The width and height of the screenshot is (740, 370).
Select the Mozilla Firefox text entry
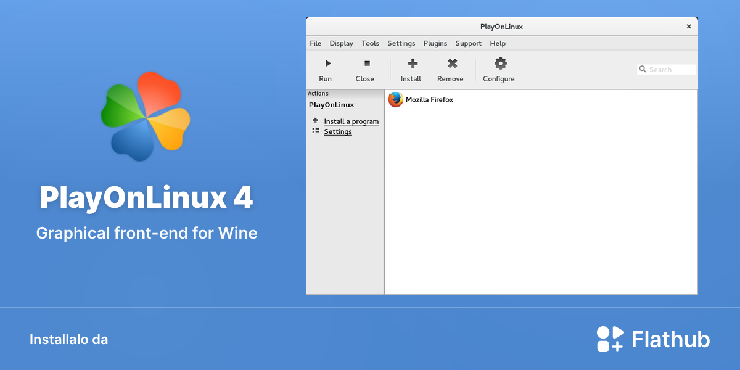click(x=429, y=99)
